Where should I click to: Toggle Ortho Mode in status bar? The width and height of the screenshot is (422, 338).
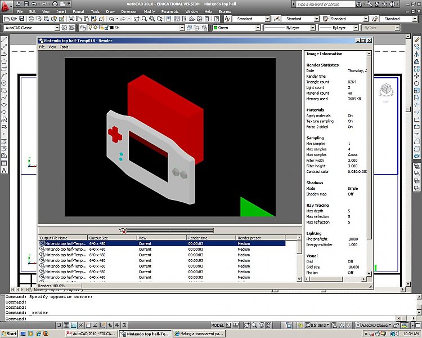74,325
